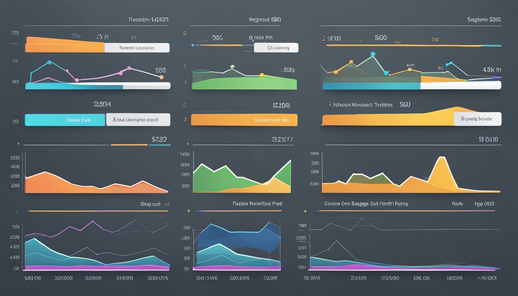The image size is (518, 296).
Task: Select the green marker on the top-middle green chart
Action: click(x=232, y=67)
